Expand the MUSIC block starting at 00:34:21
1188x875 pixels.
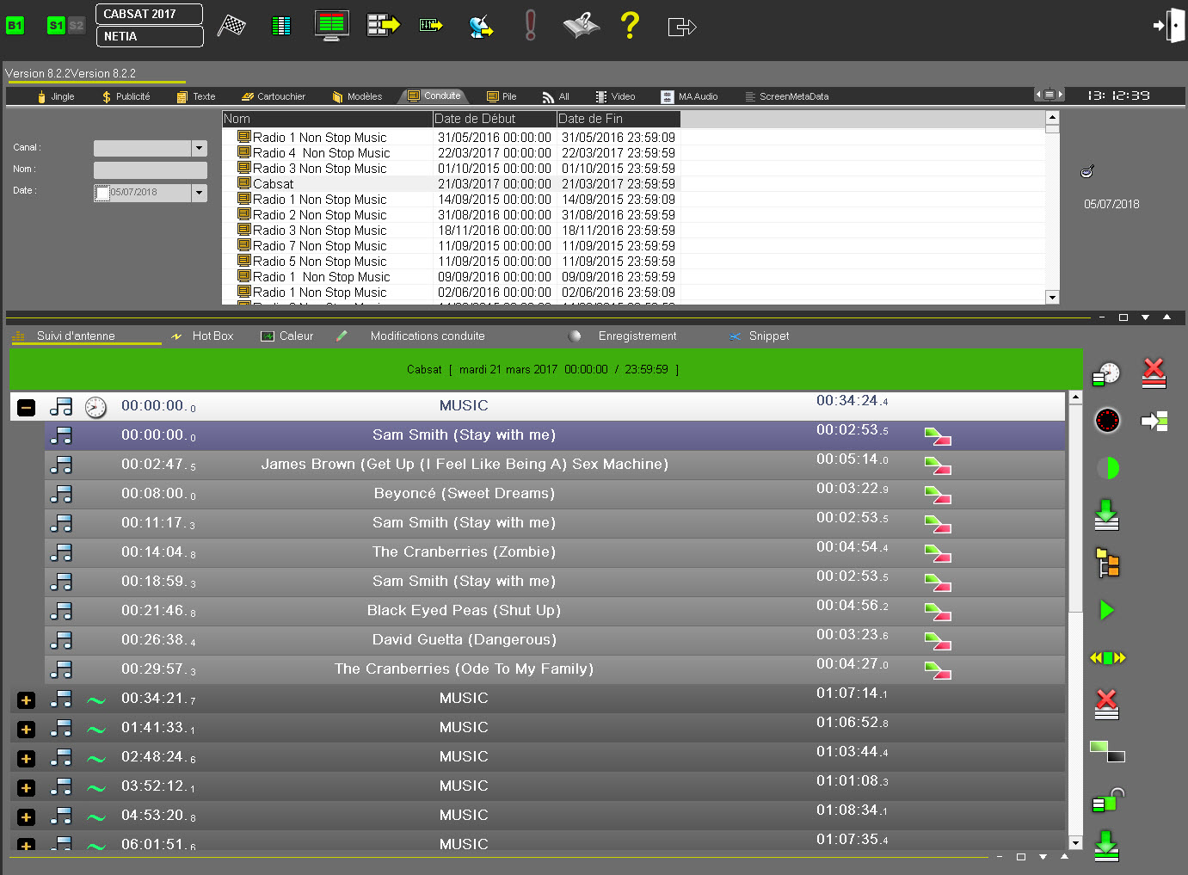pyautogui.click(x=27, y=700)
